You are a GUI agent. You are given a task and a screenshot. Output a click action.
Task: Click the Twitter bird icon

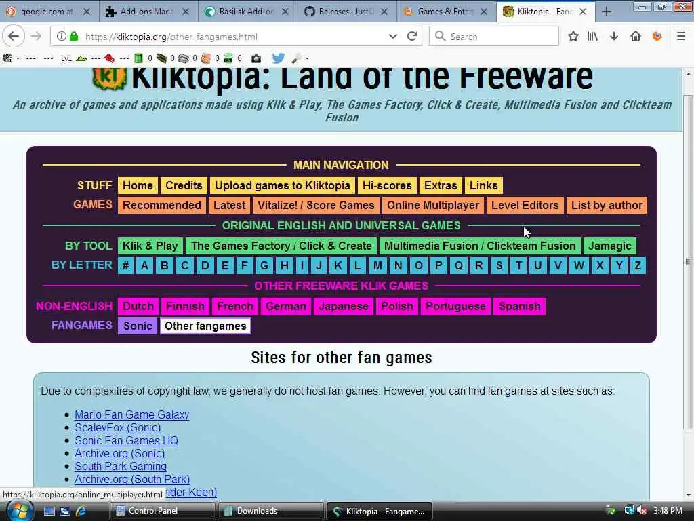[x=278, y=58]
